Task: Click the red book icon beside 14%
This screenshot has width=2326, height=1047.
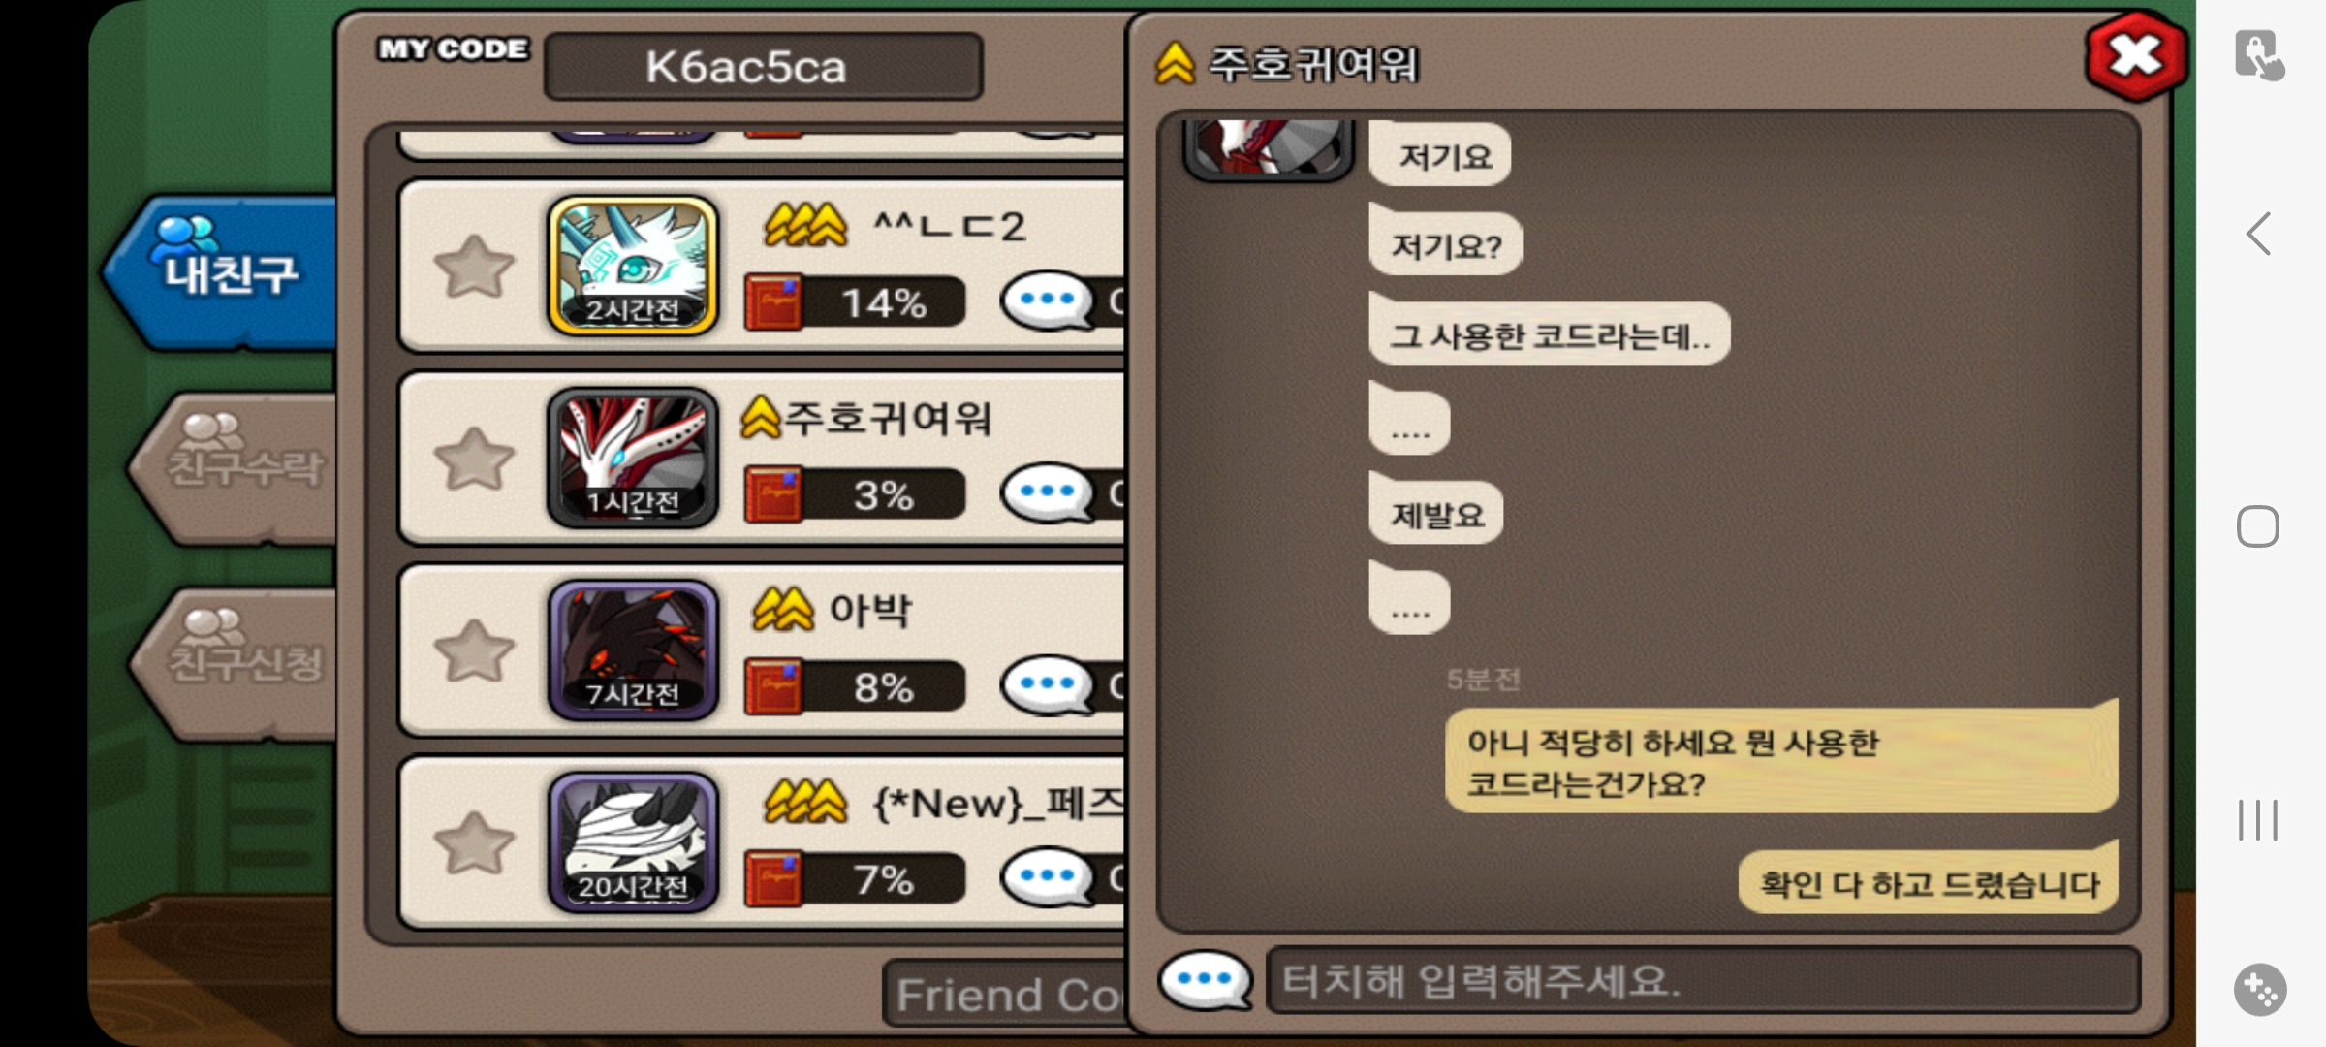Action: pos(773,302)
